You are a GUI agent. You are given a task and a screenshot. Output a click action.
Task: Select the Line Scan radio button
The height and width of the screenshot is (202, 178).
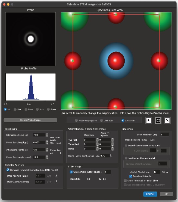pos(102,120)
